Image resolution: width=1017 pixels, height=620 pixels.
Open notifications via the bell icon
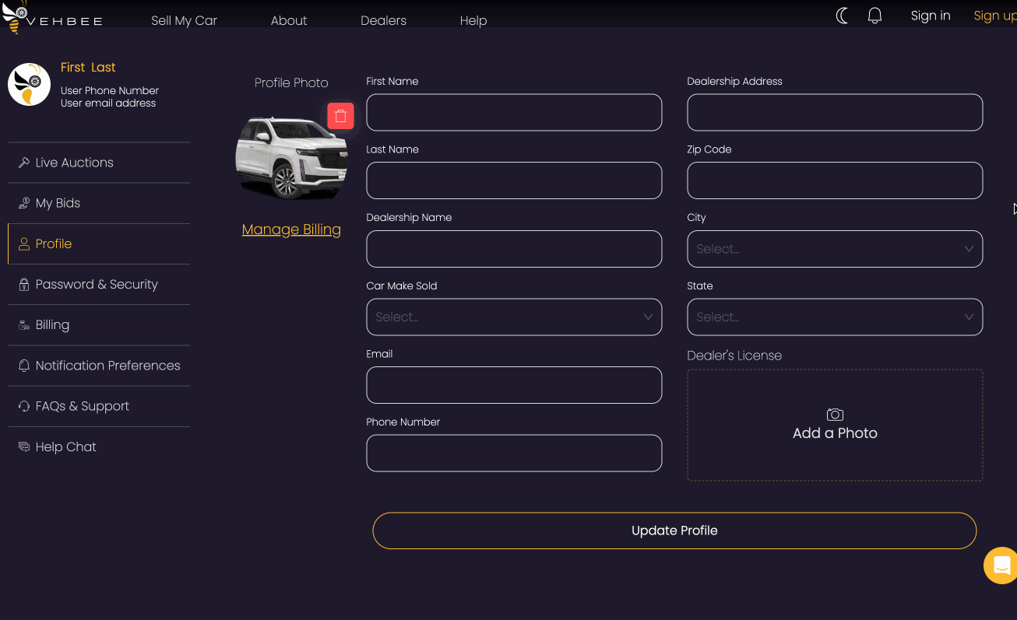pos(874,16)
